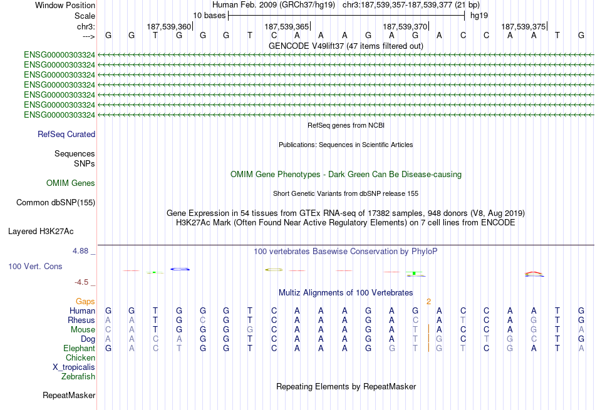Click the orange insertion bar in Elephant row

[428, 347]
